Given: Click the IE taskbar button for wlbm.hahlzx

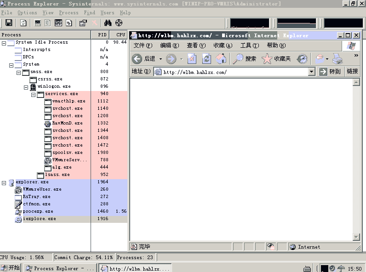Looking at the screenshot, I should coord(135,268).
